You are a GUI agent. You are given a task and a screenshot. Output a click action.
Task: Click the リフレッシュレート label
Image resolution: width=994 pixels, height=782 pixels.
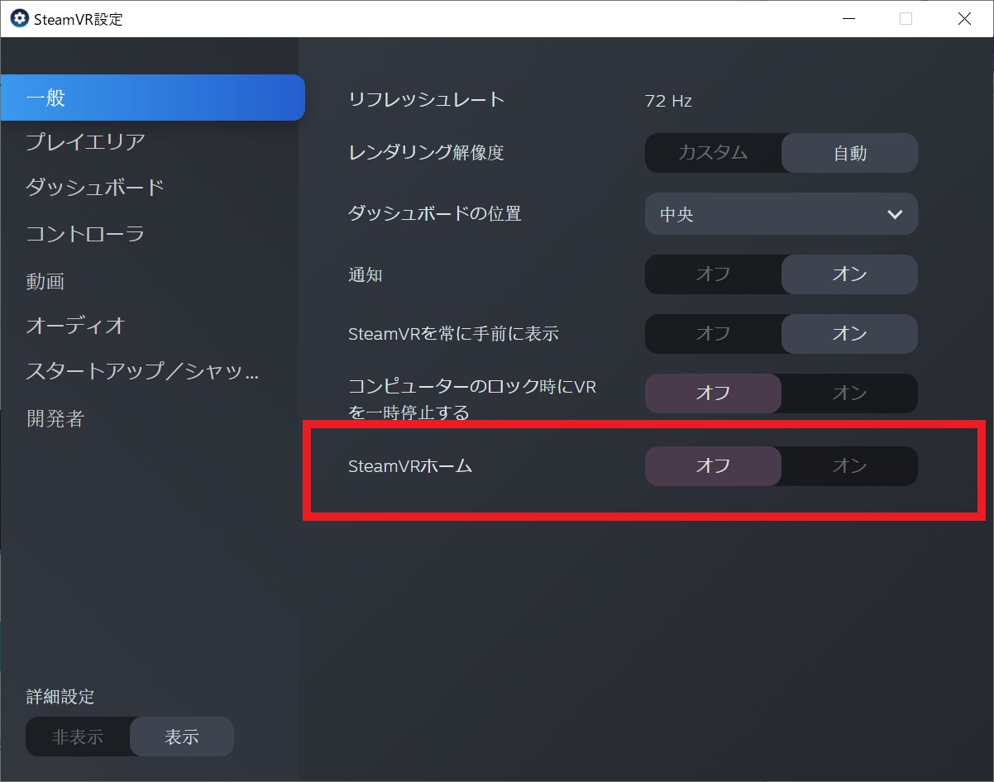pyautogui.click(x=427, y=100)
